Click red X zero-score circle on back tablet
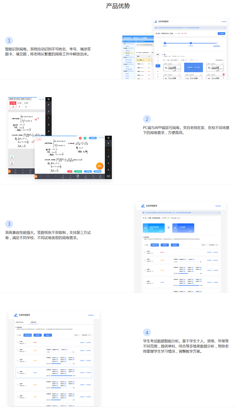 click(x=12, y=163)
